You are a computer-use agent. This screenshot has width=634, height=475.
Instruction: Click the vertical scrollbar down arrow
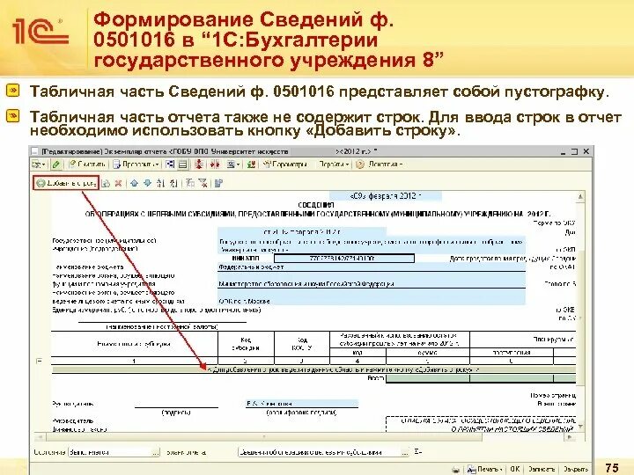[580, 427]
